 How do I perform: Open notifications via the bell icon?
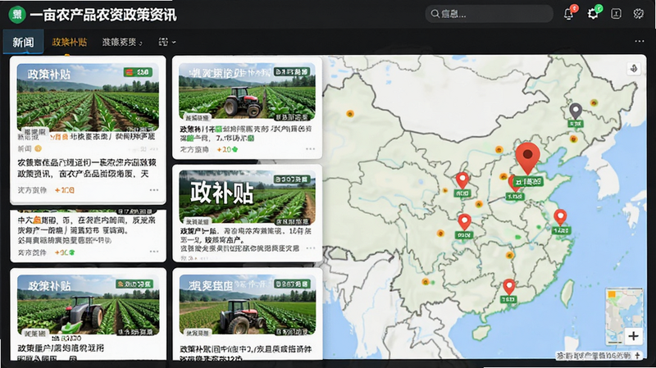[x=568, y=14]
